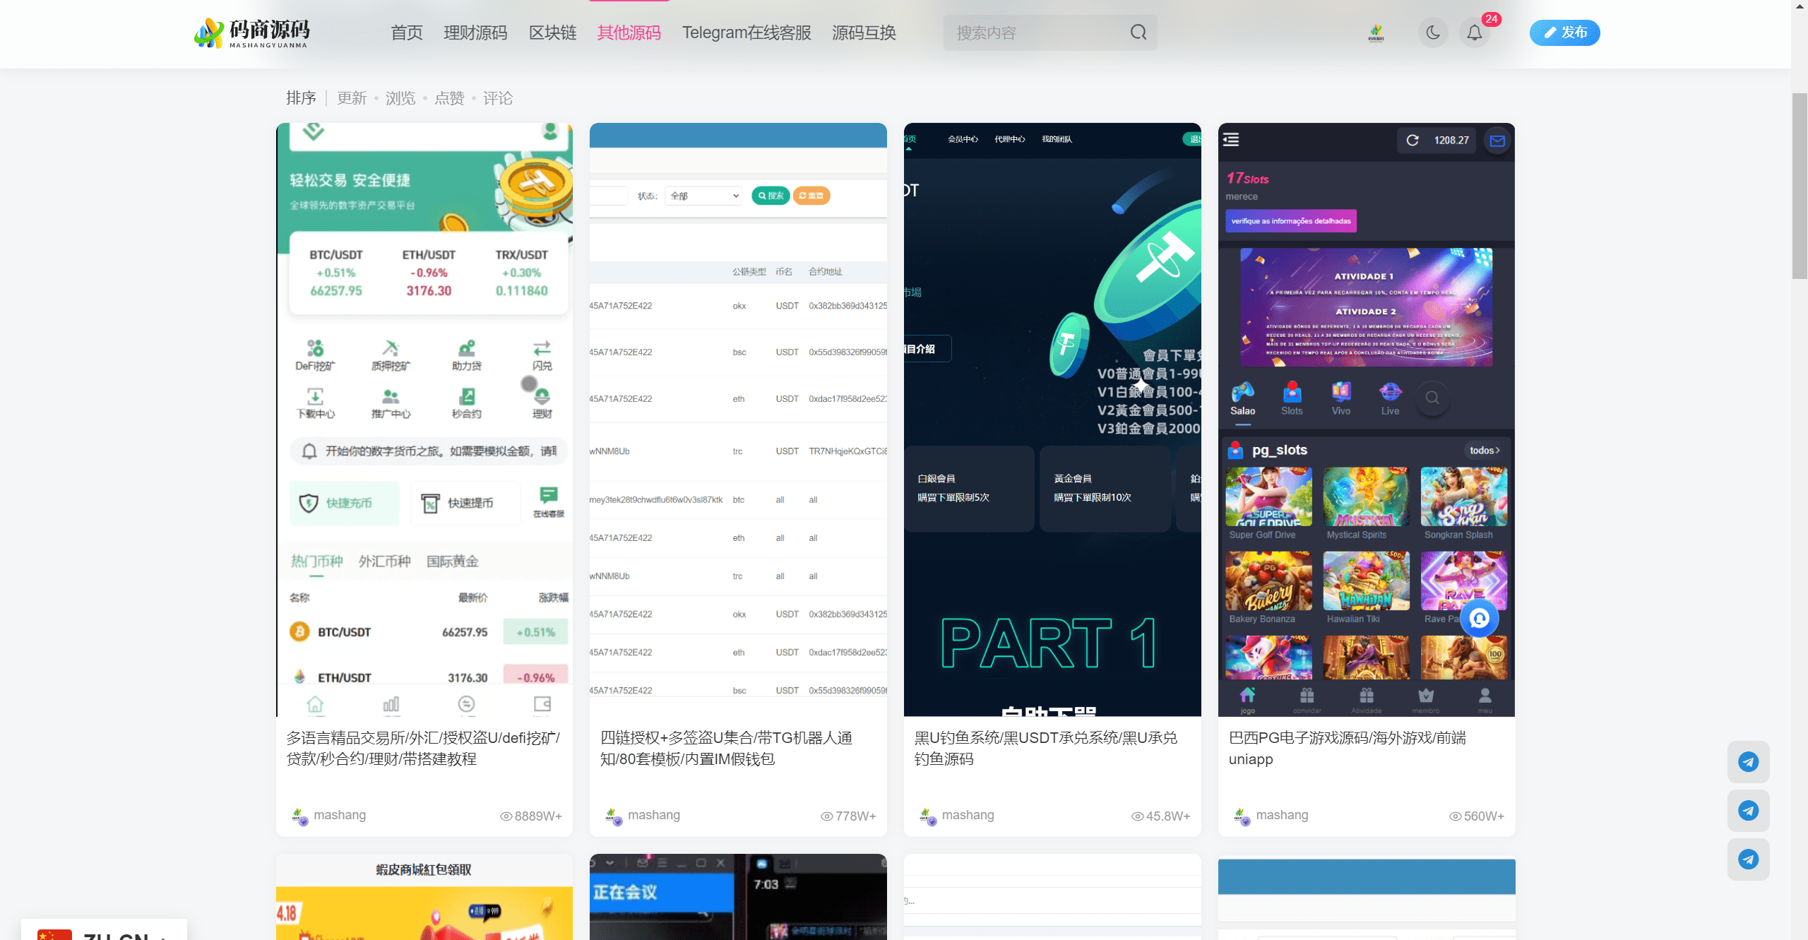Click the 45.8W+ view count eye icon
This screenshot has width=1808, height=940.
tap(1138, 816)
